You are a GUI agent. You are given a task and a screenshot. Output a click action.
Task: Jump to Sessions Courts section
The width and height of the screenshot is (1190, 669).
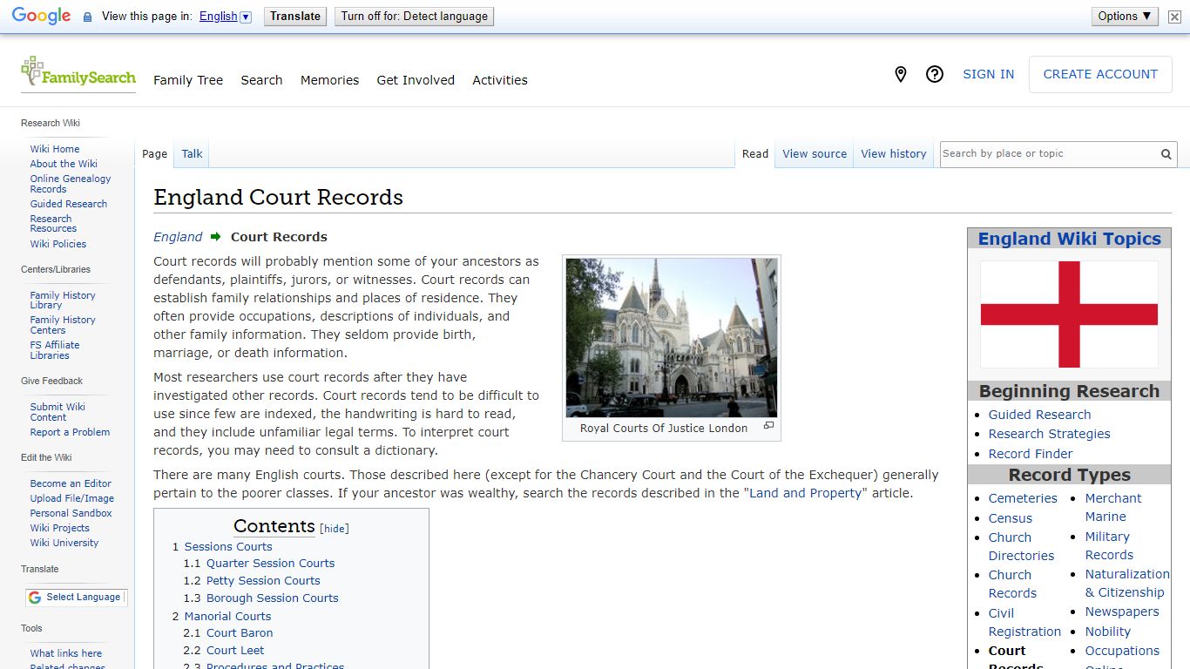pyautogui.click(x=228, y=547)
